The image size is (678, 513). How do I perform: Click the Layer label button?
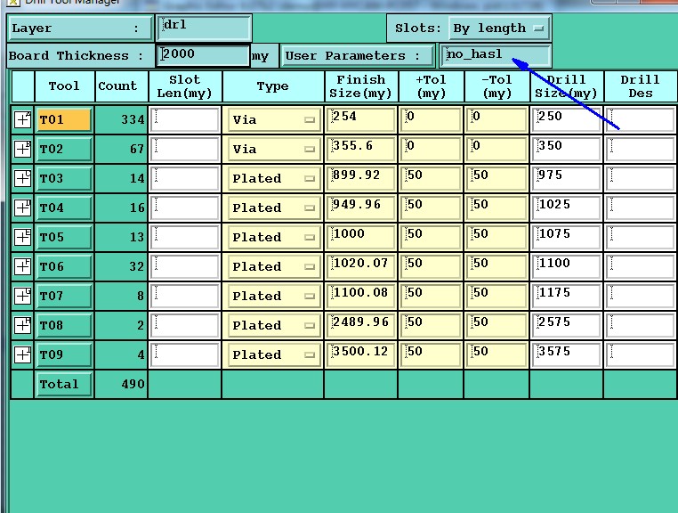pyautogui.click(x=80, y=28)
